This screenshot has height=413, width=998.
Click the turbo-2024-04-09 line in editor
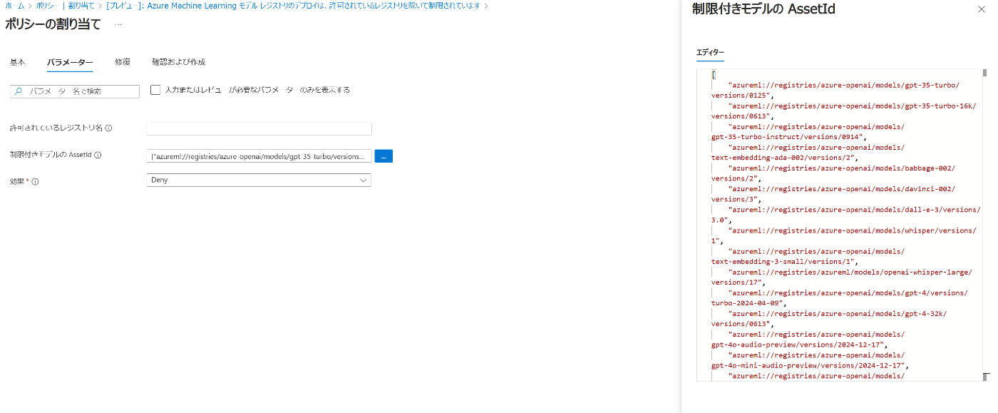[x=748, y=302]
